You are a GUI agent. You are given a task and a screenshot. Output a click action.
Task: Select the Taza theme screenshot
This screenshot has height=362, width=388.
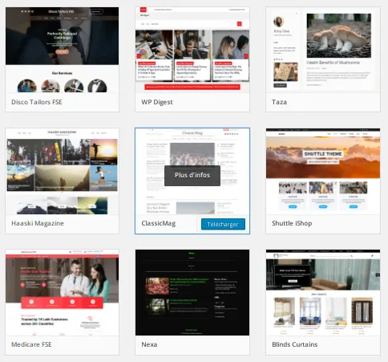pos(323,50)
